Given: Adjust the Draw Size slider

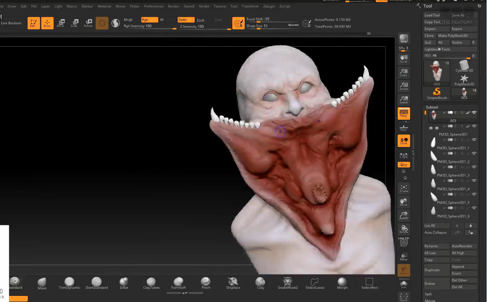Looking at the screenshot, I should [x=273, y=26].
